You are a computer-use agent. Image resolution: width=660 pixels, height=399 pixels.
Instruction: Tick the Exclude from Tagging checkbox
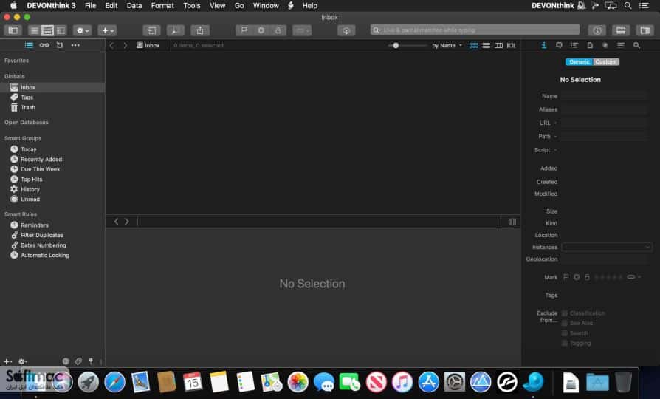click(565, 344)
